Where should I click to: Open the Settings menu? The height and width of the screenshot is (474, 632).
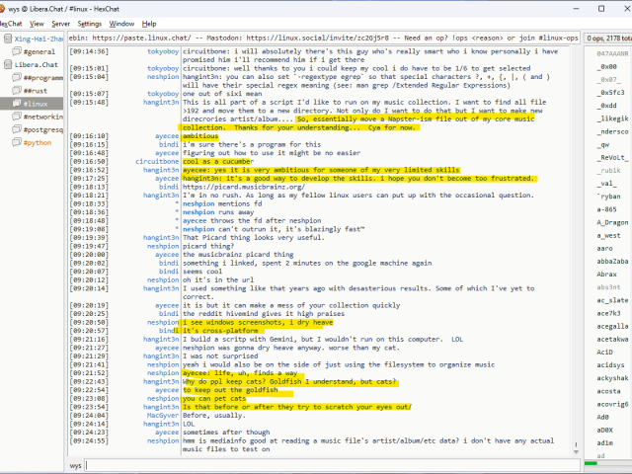pos(90,23)
